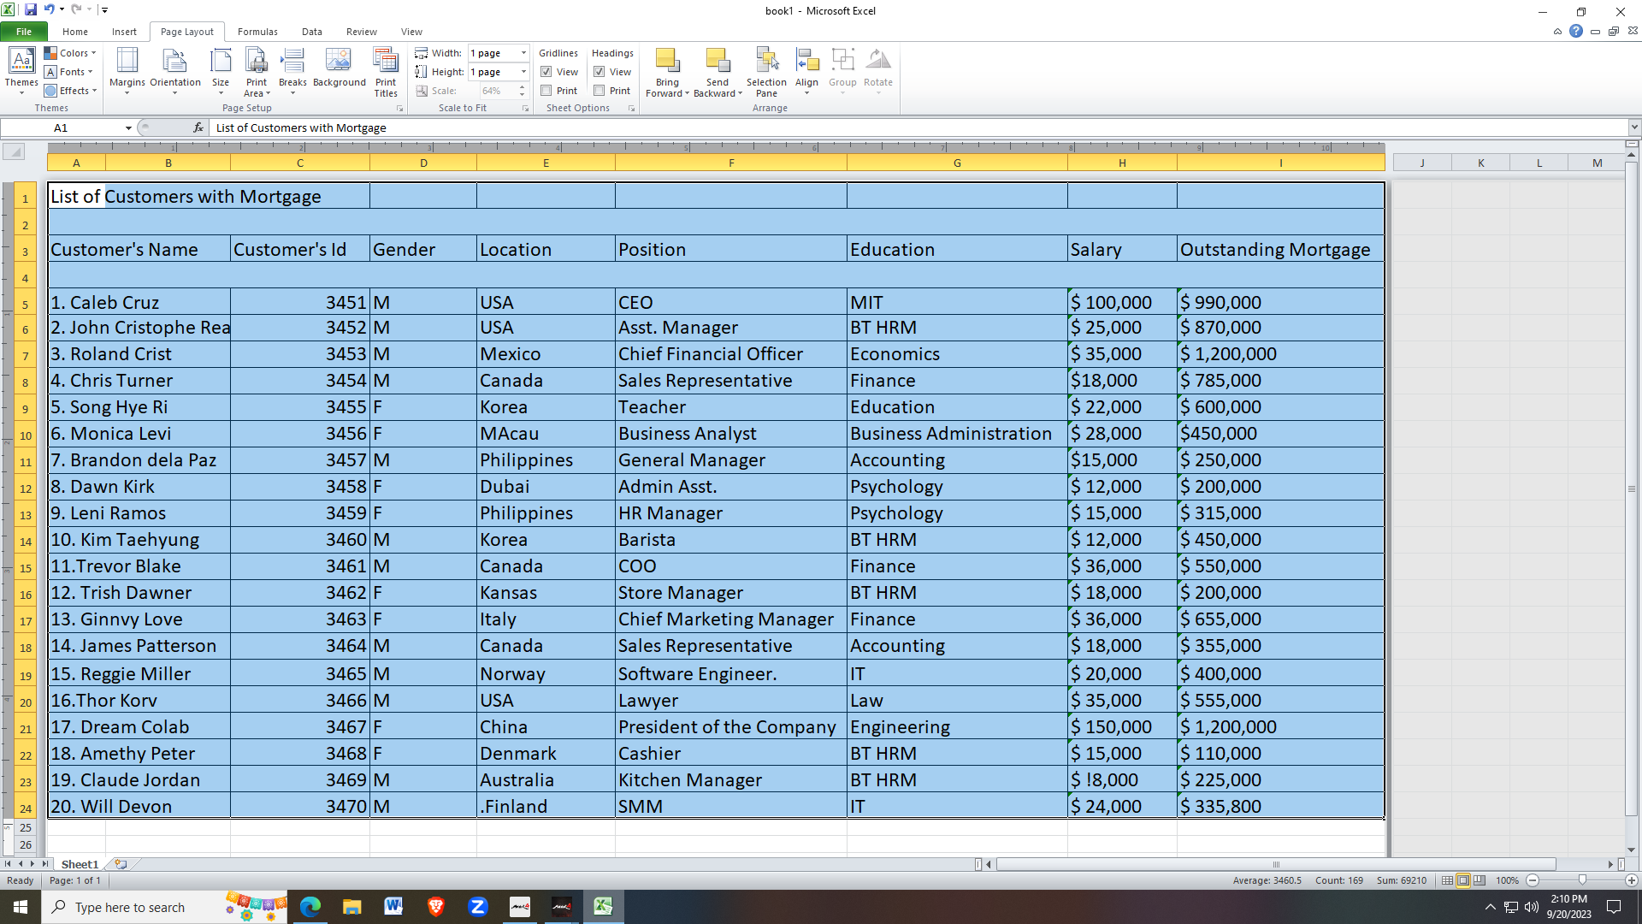The image size is (1642, 924).
Task: Open the theme Colors dropdown
Action: point(70,53)
